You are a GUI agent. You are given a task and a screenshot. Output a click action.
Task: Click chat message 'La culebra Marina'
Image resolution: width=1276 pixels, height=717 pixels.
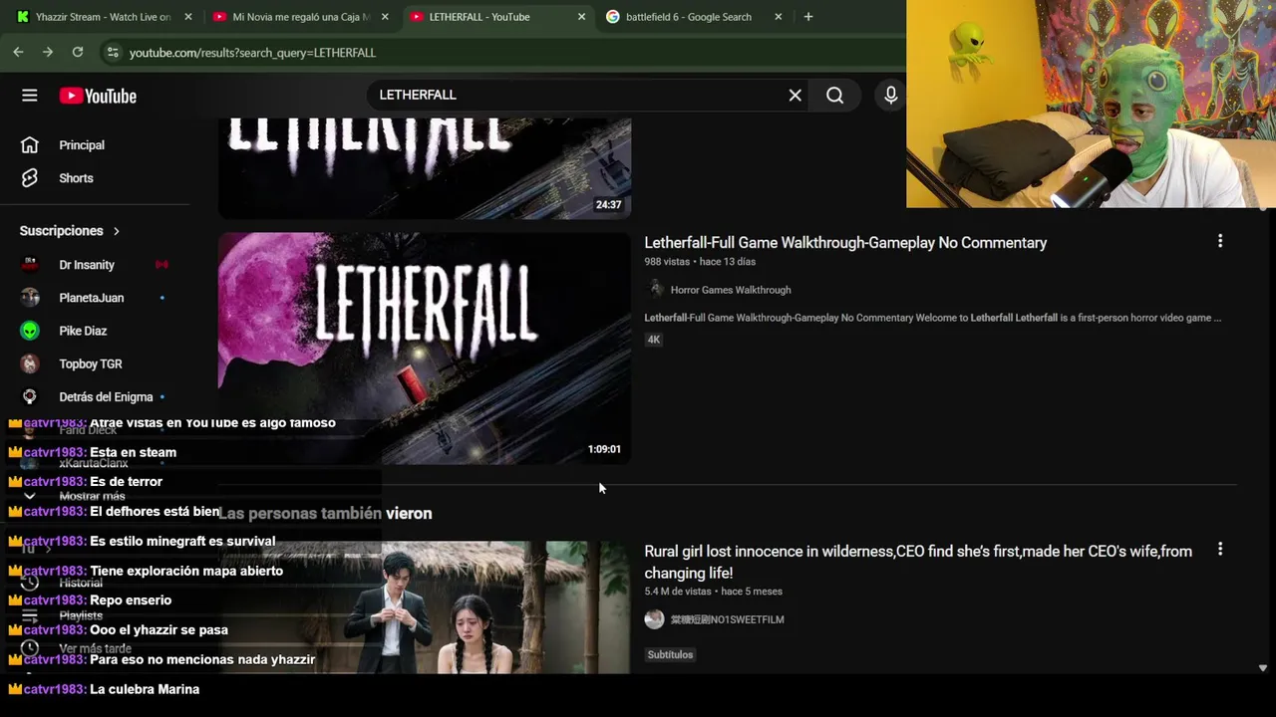point(145,689)
